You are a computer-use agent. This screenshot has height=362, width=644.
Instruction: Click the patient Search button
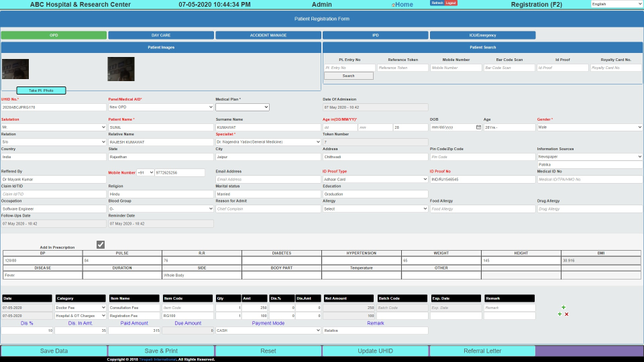(349, 76)
